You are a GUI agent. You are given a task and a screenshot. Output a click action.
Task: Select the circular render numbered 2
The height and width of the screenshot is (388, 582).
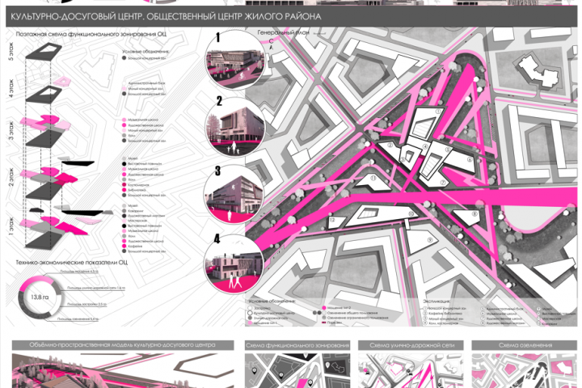[x=235, y=128]
